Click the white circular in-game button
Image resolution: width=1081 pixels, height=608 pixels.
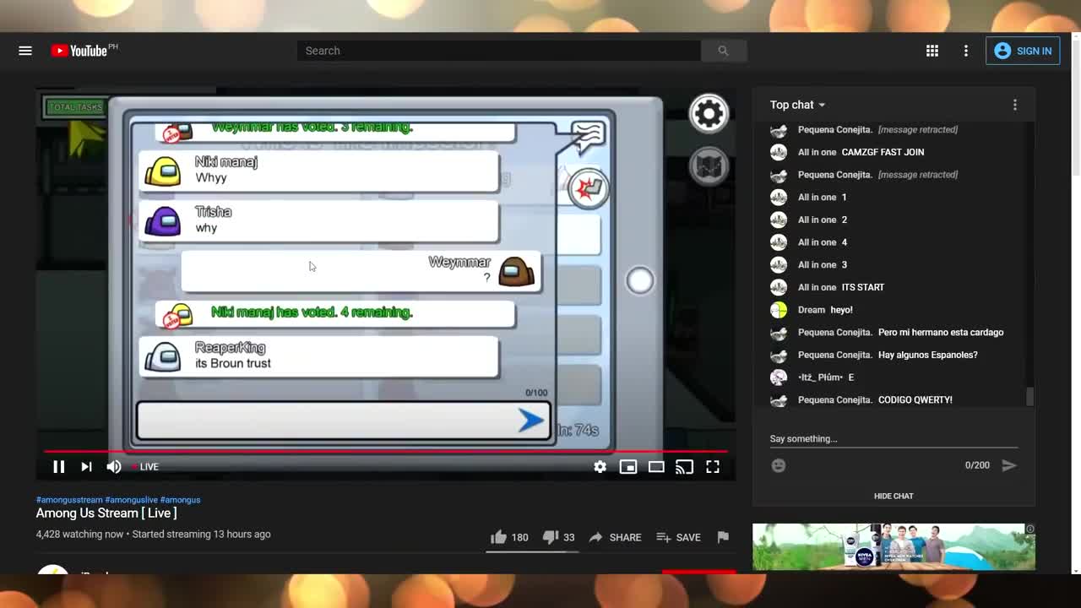[x=640, y=280]
